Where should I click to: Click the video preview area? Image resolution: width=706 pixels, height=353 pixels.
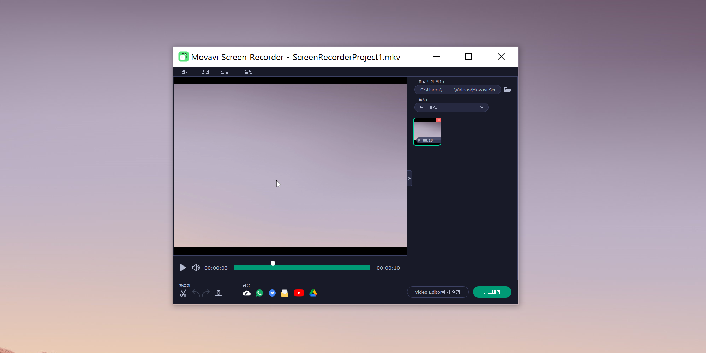(290, 166)
